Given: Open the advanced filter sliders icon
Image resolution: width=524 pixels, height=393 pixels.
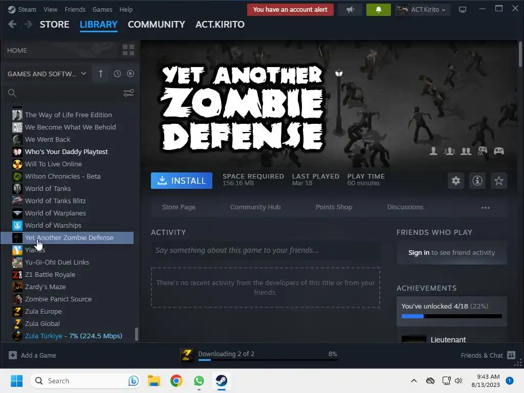Looking at the screenshot, I should tap(128, 93).
